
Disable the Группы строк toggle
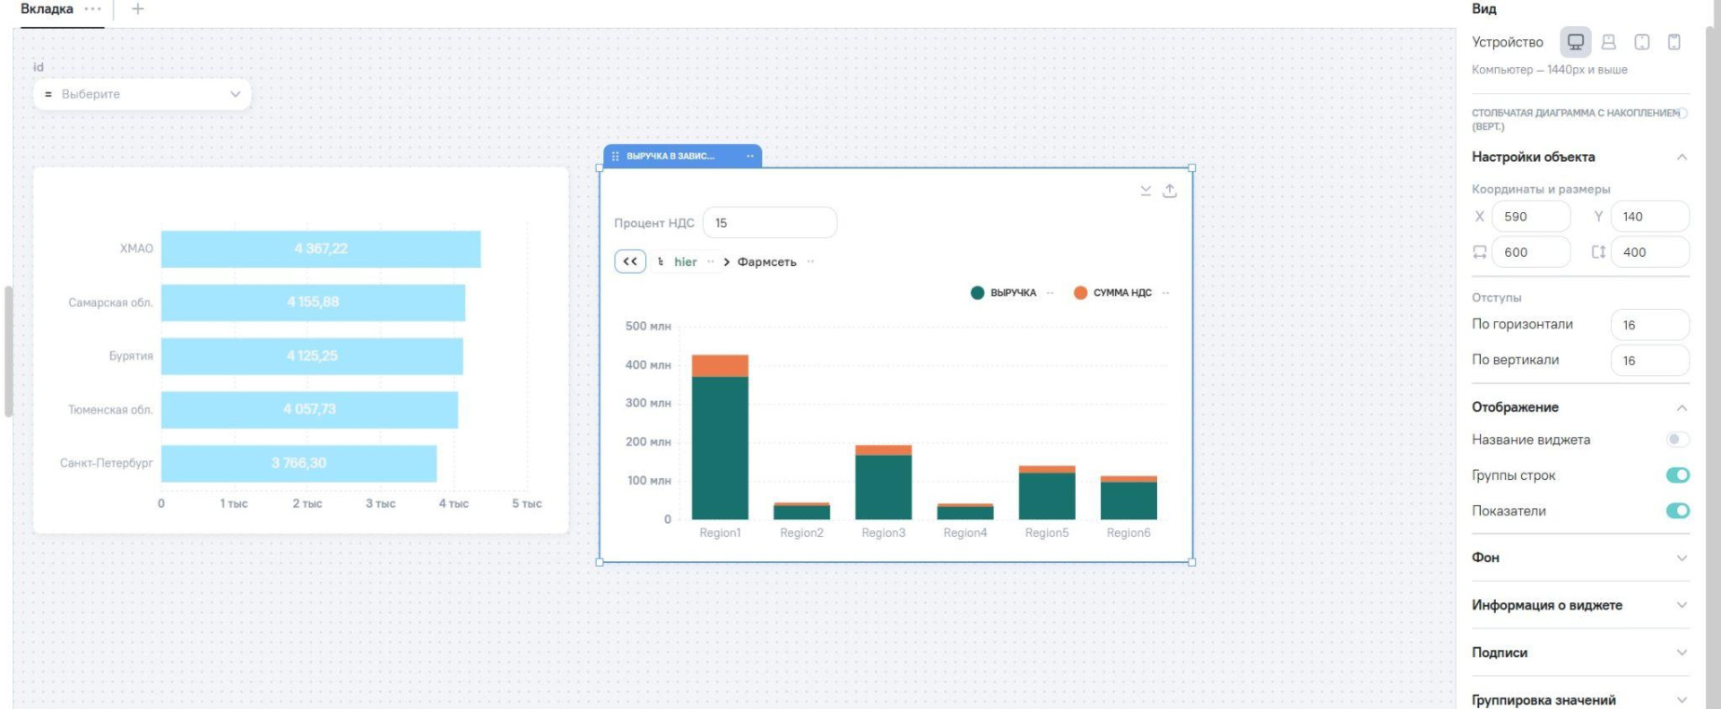click(1677, 475)
